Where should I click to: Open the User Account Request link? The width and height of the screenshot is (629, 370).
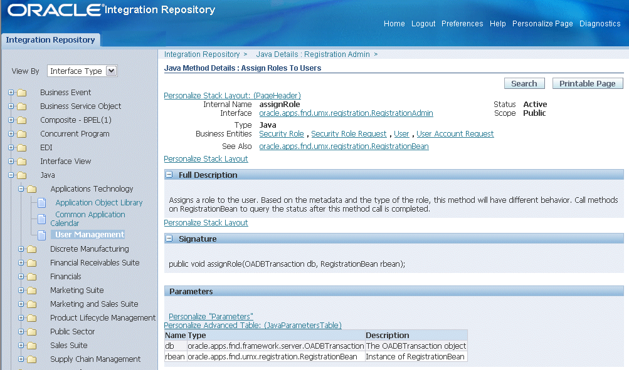click(455, 134)
